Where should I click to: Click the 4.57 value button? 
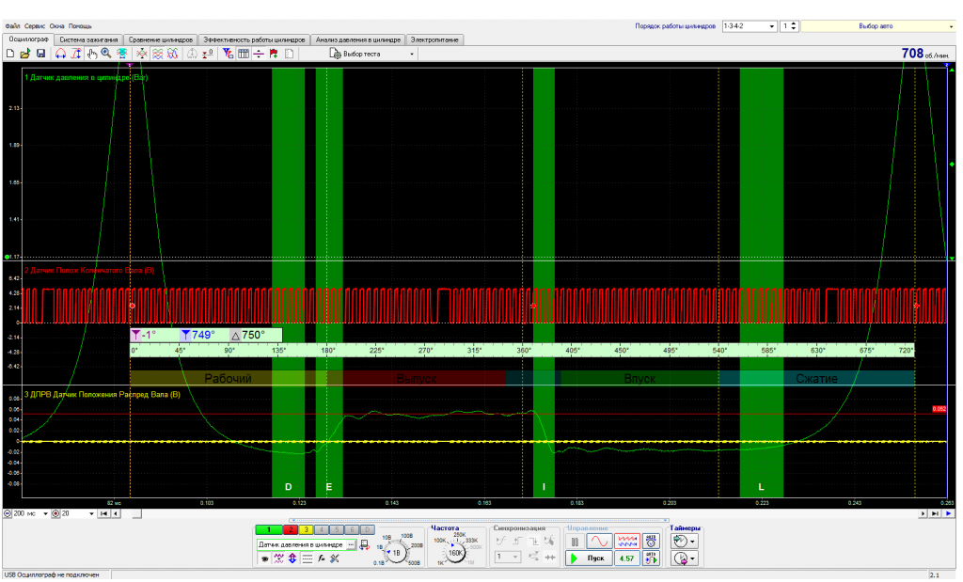627,558
